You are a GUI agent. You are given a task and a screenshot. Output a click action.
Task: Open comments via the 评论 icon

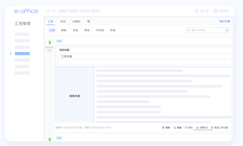click(x=186, y=128)
